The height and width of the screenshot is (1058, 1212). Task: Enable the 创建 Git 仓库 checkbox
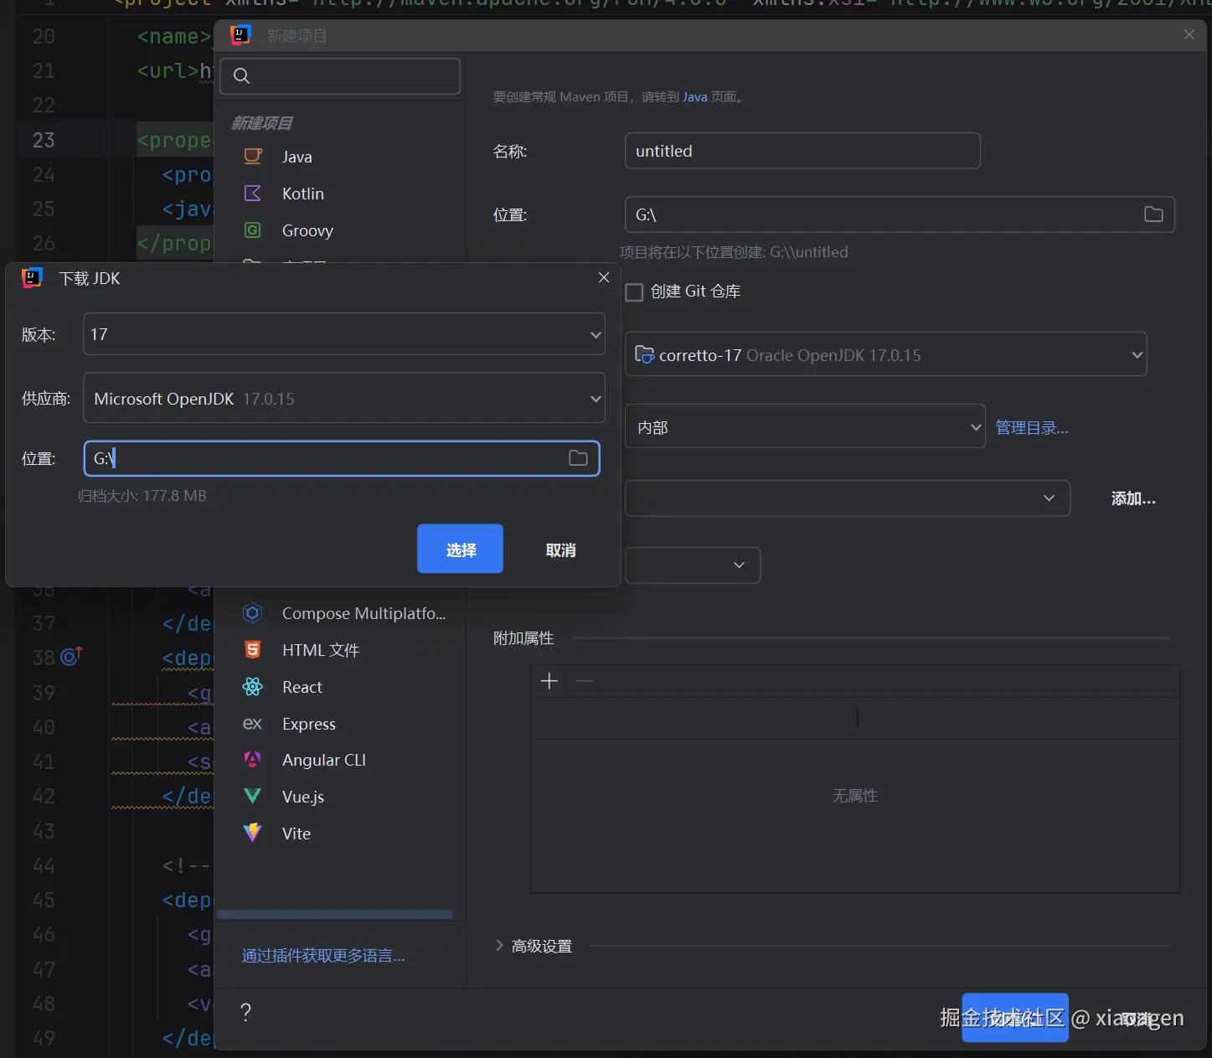click(635, 292)
